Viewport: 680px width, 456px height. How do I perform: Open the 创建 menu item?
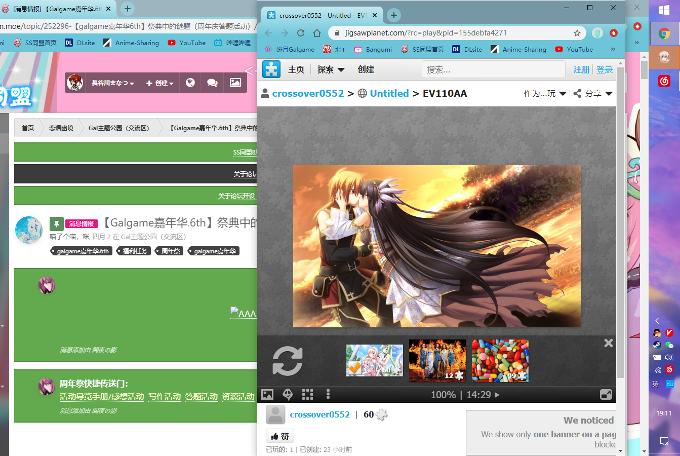pyautogui.click(x=366, y=69)
